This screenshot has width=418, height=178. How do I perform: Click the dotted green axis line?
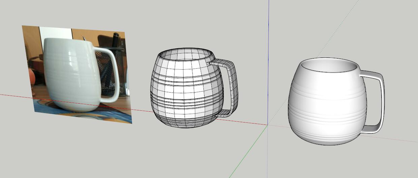pos(313,63)
